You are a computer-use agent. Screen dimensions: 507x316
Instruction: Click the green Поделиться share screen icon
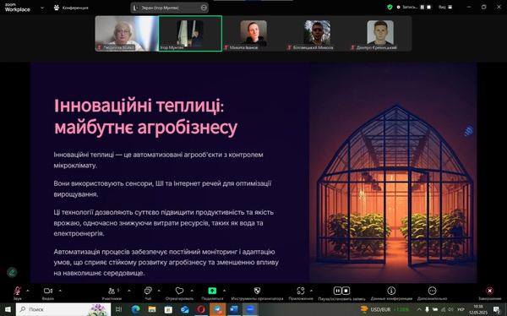pos(212,291)
